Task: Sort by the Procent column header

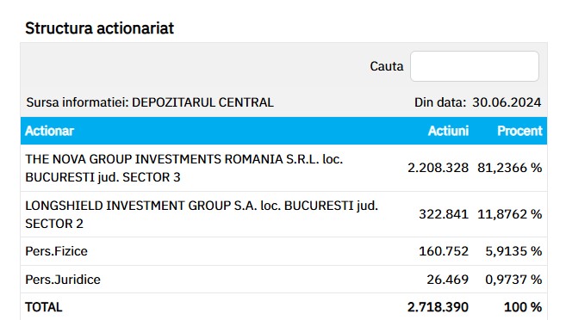Action: click(519, 131)
